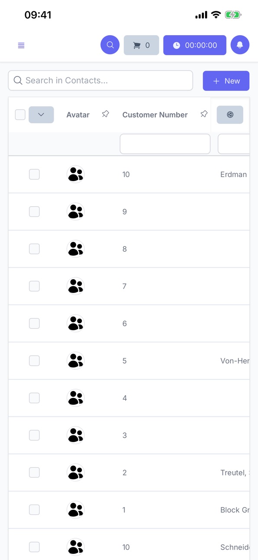Screen dimensions: 258x560
Task: Tick checkbox for Block customer number 1
Action: coord(34,510)
